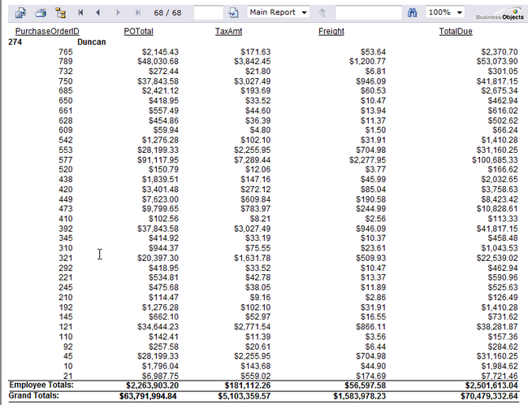Screen dimensions: 528x405
Task: Click POTotal value $34,644.23
Action: (158, 327)
